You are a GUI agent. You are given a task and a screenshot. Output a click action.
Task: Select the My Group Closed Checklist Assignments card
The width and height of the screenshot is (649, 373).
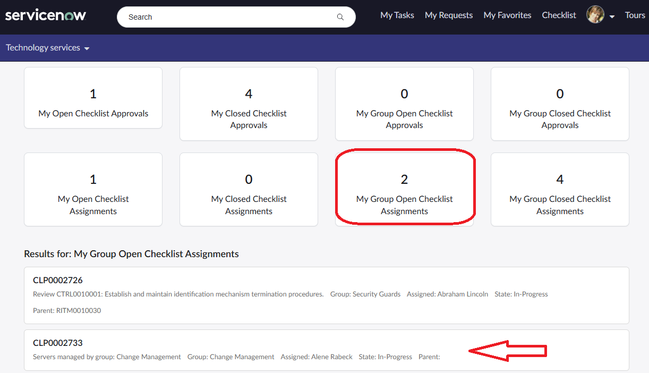(x=560, y=189)
